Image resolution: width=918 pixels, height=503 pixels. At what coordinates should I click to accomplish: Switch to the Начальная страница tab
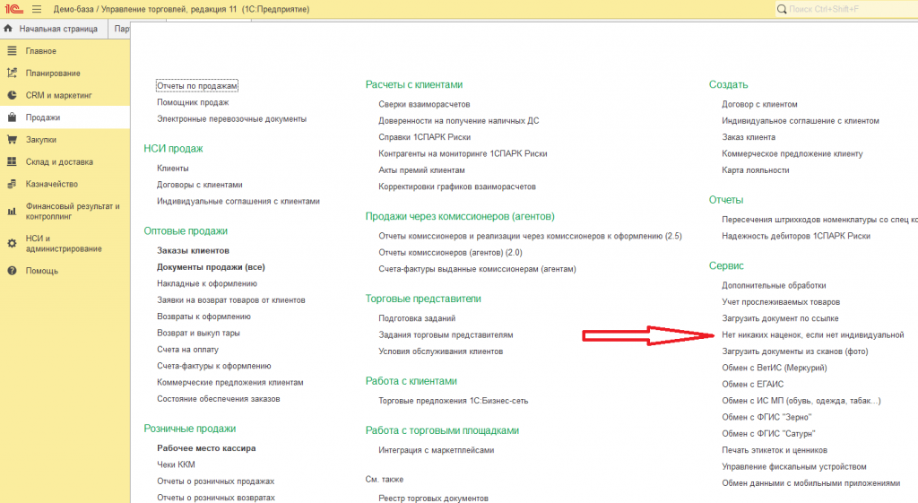click(53, 29)
